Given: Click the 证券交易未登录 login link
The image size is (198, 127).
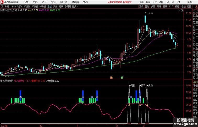Looking at the screenshot, I should [x=115, y=2].
